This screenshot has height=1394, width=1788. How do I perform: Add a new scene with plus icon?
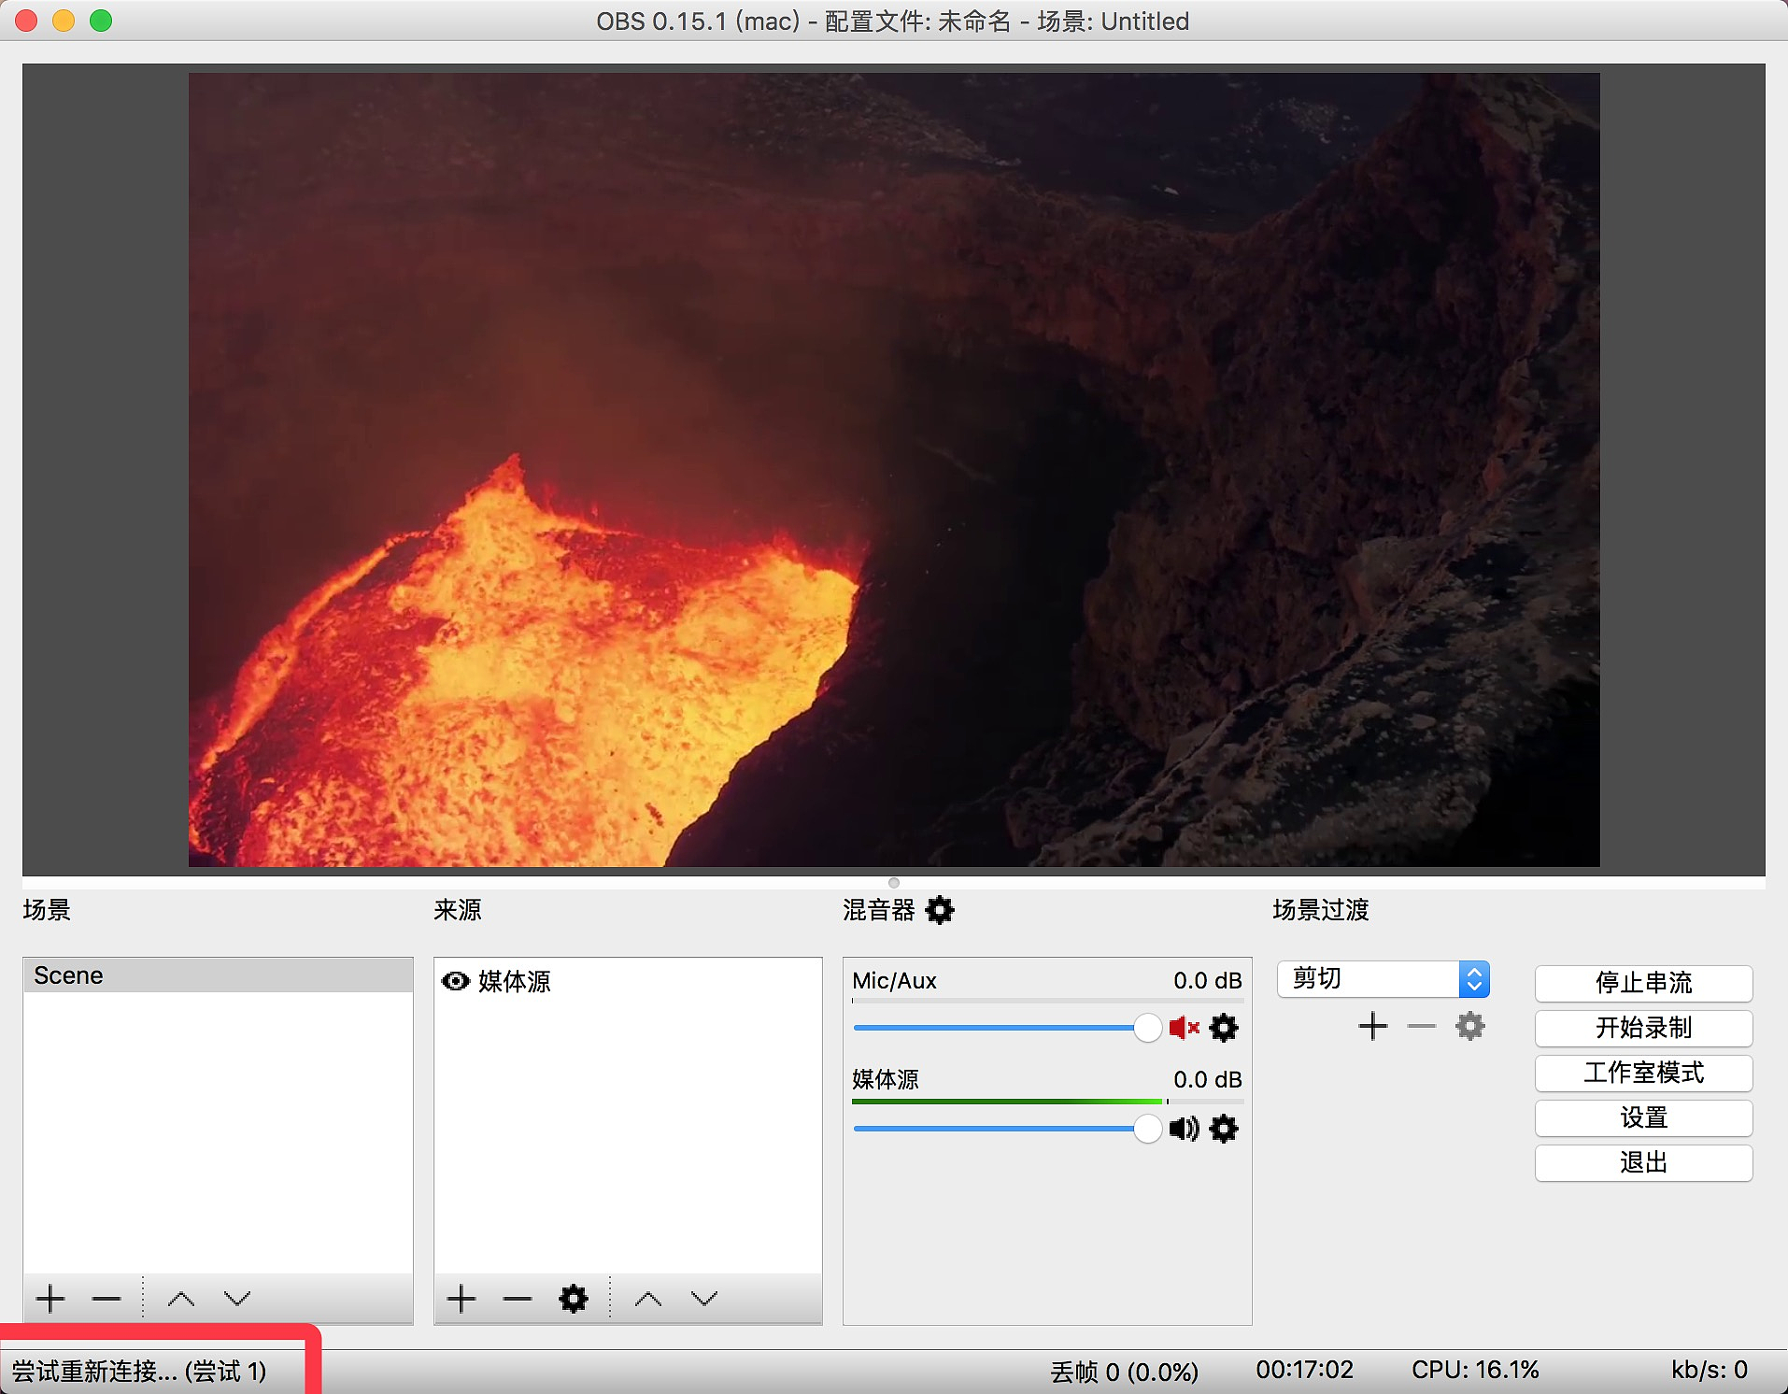click(x=50, y=1299)
